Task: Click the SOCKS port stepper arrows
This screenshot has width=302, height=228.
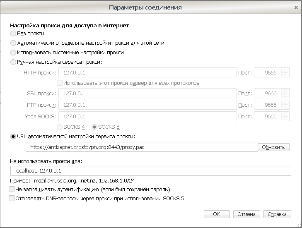Action: [x=285, y=116]
